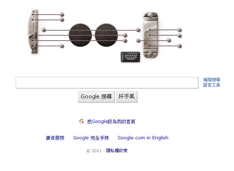Click the right dark circular guitar sound hole
Viewport: 234px width, 171px height.
tap(106, 35)
